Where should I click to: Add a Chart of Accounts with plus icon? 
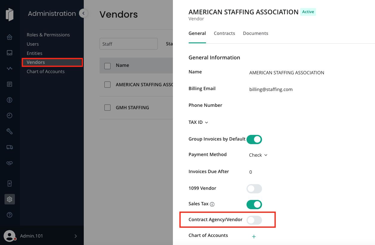(x=254, y=237)
